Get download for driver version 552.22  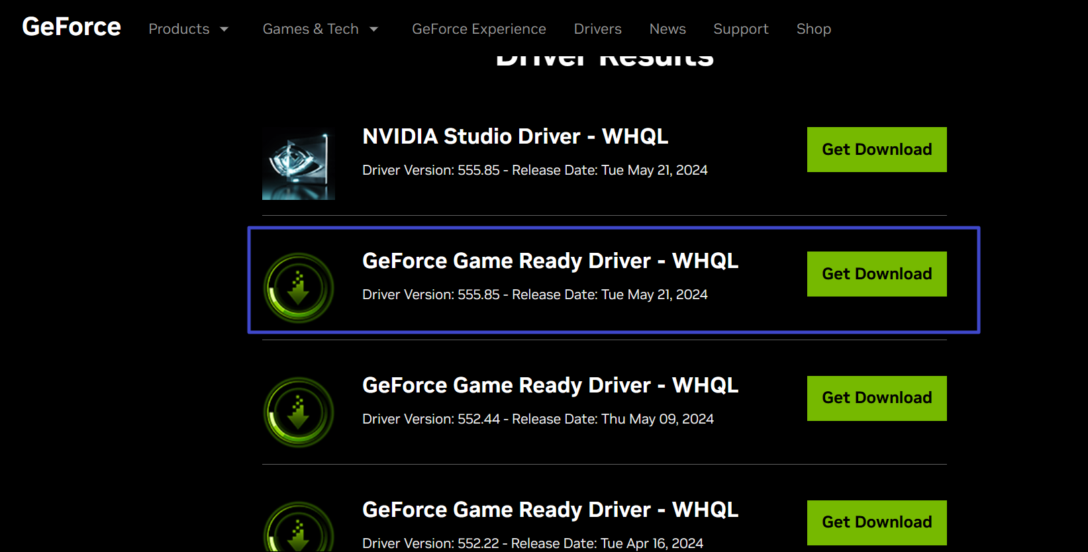tap(876, 522)
